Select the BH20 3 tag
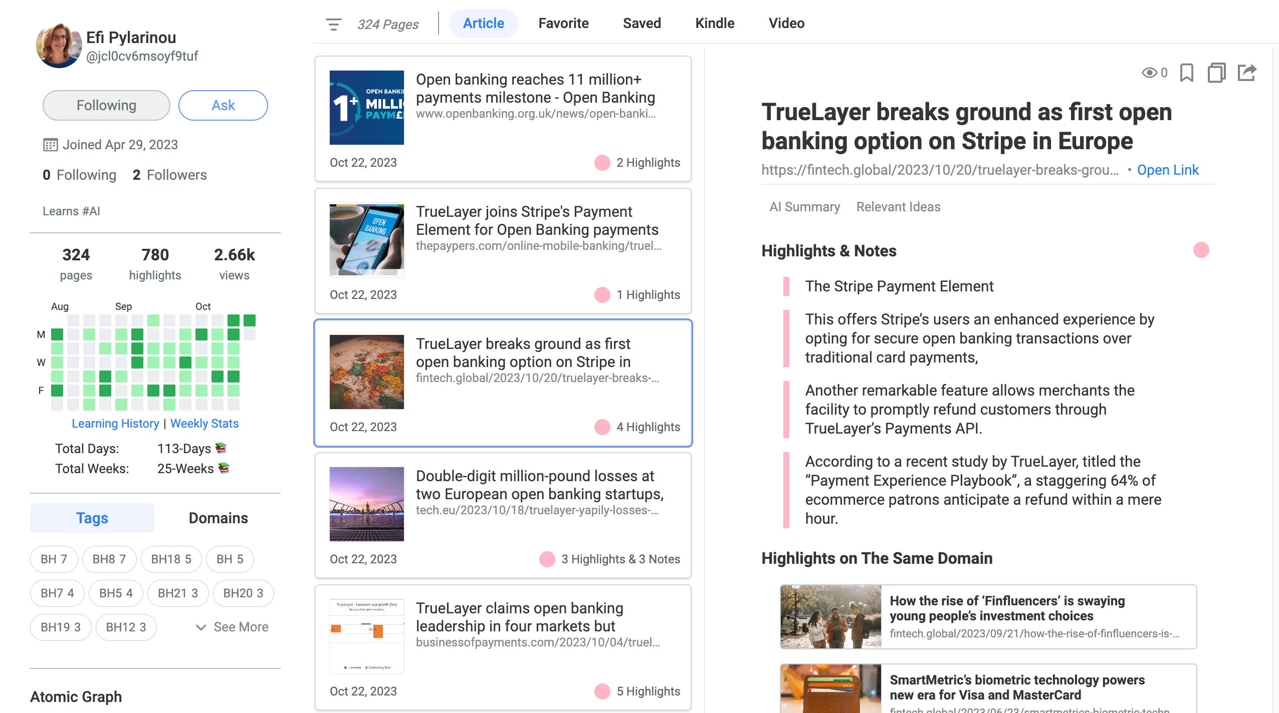 [x=243, y=593]
